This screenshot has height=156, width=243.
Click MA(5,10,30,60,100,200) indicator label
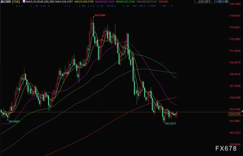click(x=40, y=2)
